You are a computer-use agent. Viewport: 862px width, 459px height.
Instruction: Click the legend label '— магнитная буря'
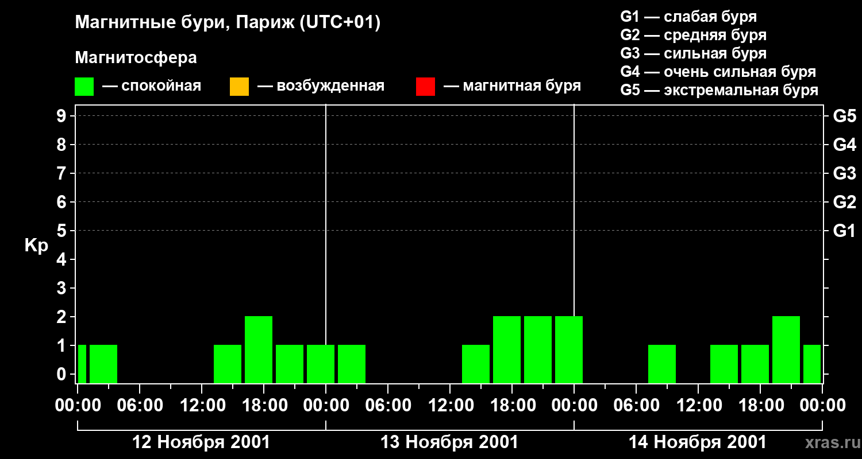(x=513, y=87)
